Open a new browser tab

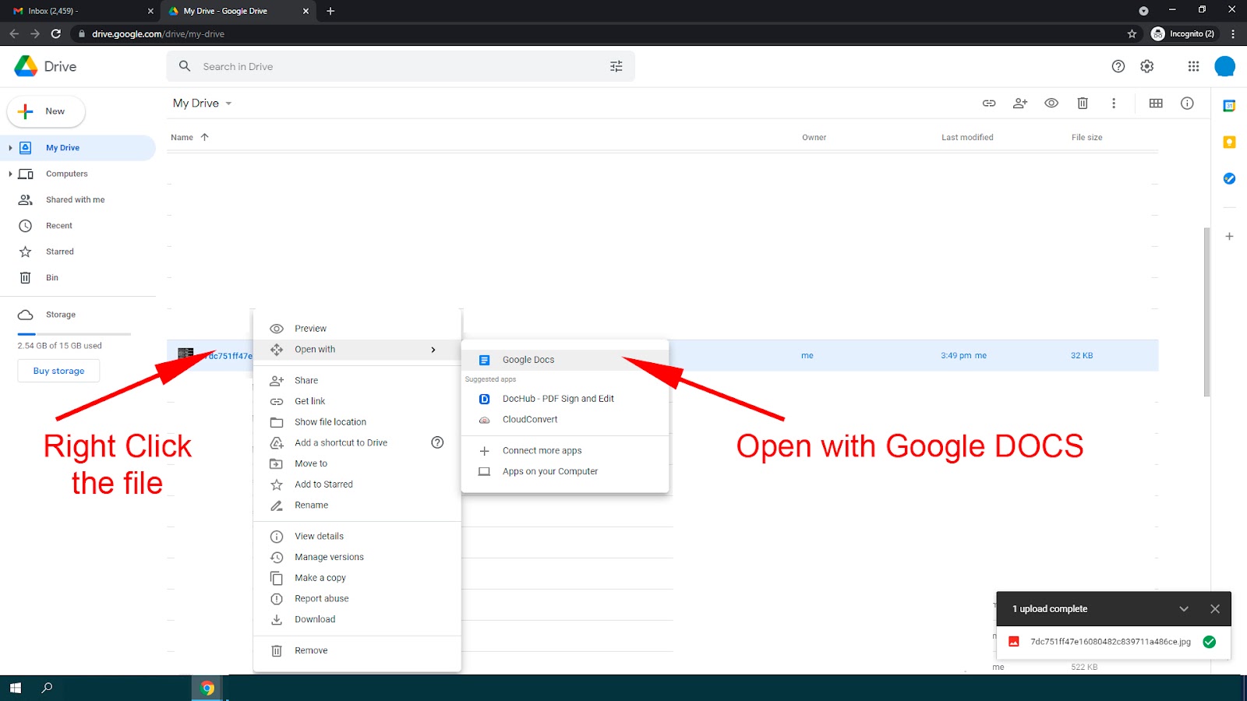coord(330,11)
